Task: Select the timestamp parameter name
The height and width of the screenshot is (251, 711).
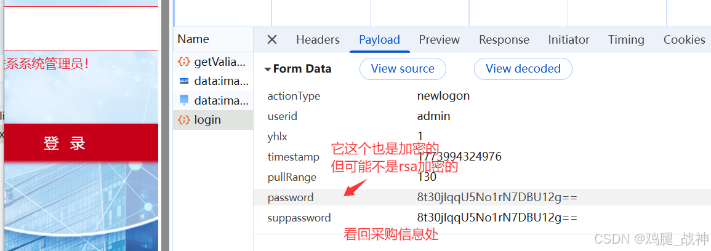Action: [294, 157]
